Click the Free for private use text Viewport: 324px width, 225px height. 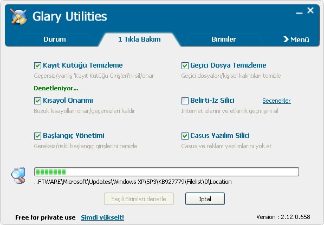(x=46, y=217)
